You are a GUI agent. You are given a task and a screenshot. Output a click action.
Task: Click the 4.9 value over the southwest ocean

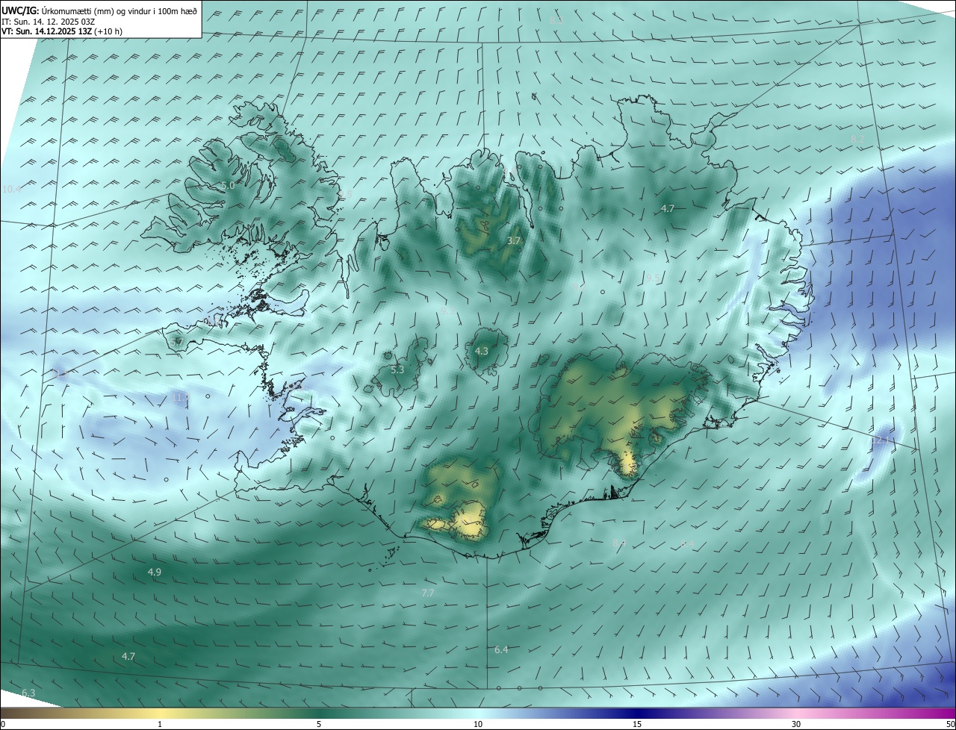pos(155,572)
